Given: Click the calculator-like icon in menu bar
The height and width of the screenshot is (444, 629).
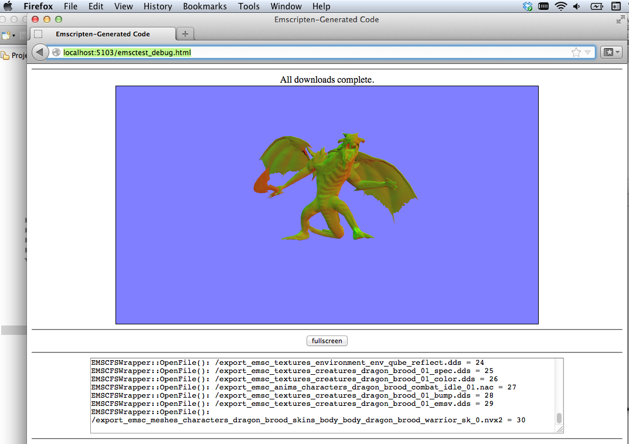Looking at the screenshot, I should tap(616, 6).
